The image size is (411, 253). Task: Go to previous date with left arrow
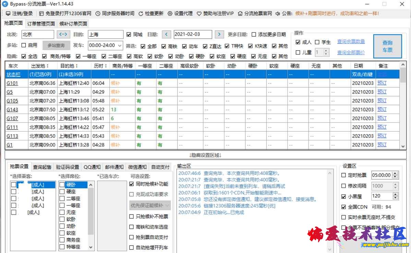pyautogui.click(x=166, y=35)
